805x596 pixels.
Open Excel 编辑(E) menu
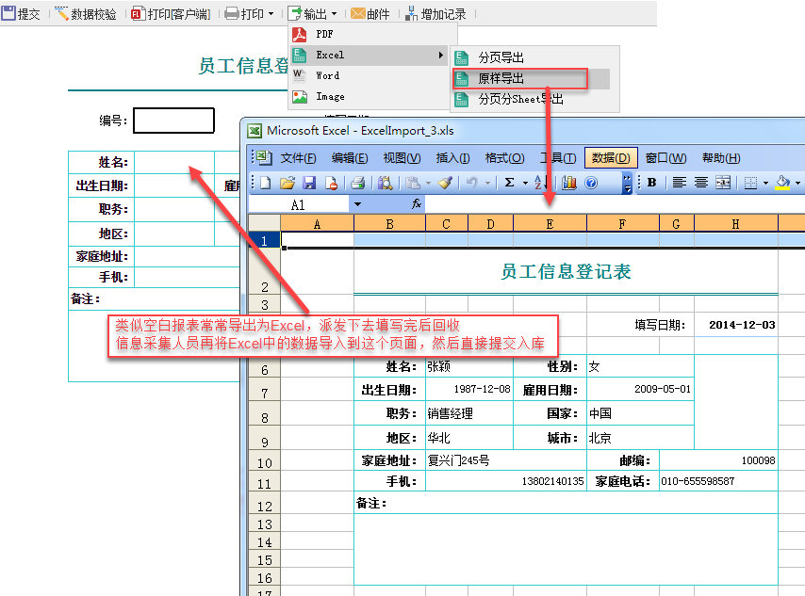pyautogui.click(x=349, y=158)
